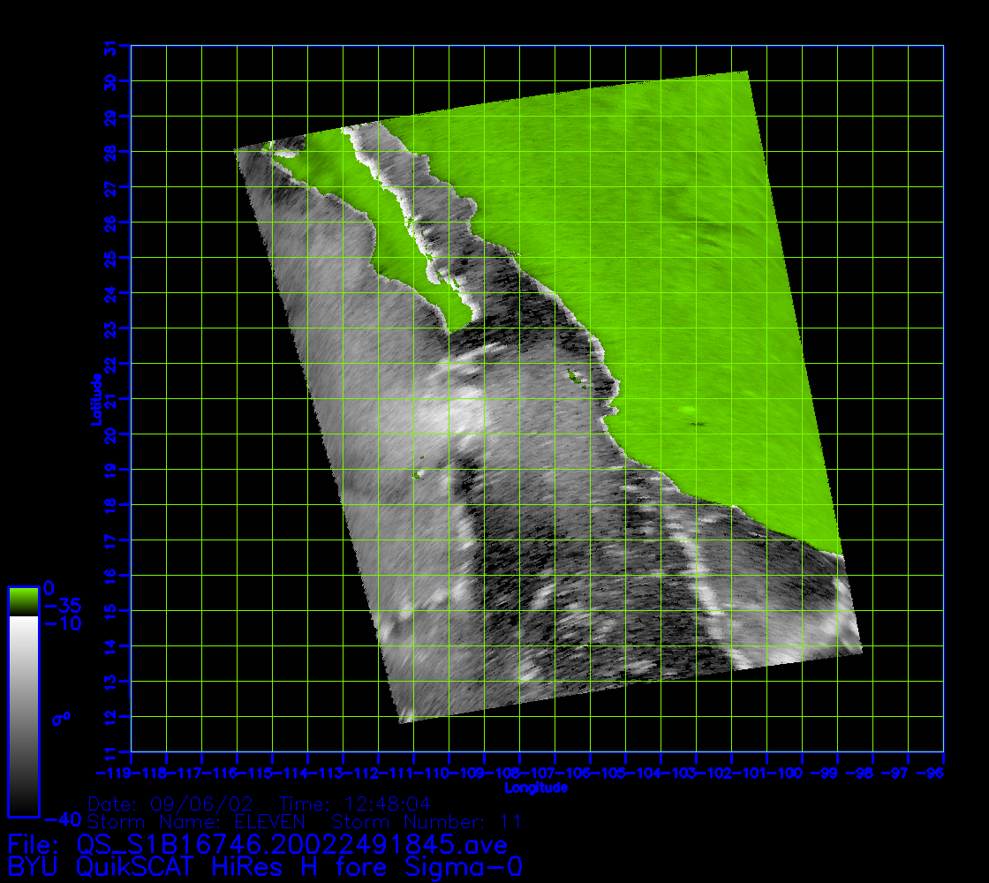Click the green land color bar in legend
The width and height of the screenshot is (989, 883).
point(23,600)
